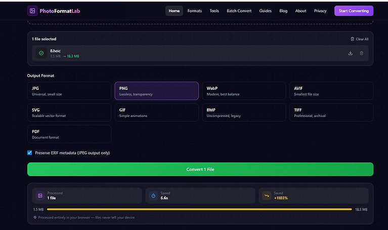The height and width of the screenshot is (230, 388).
Task: Navigate to Guides
Action: tap(265, 11)
